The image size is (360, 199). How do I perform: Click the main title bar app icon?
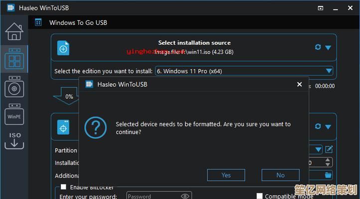click(x=11, y=8)
